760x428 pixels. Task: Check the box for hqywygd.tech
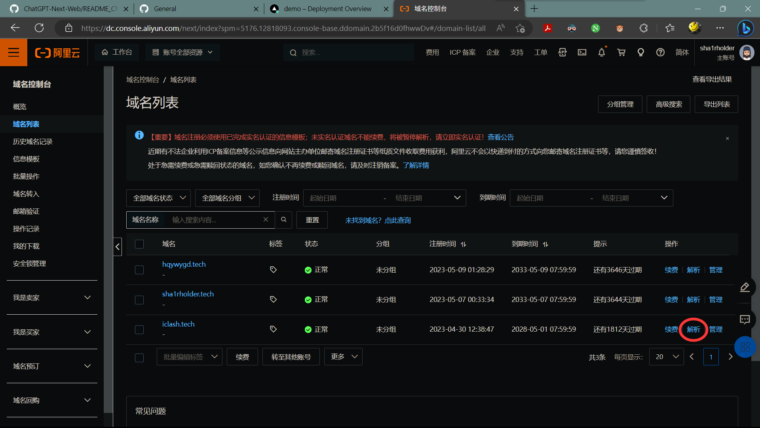139,270
